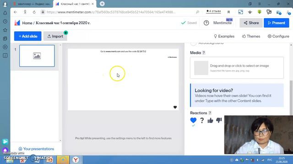
Task: Start presentation with Present button
Action: tap(277, 23)
